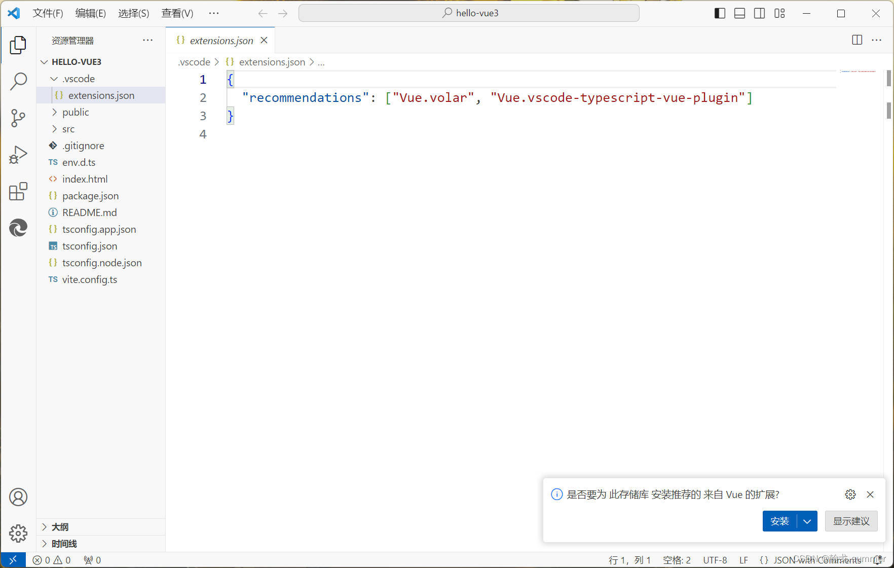The image size is (894, 568).
Task: Click the split editor right icon
Action: tap(857, 40)
